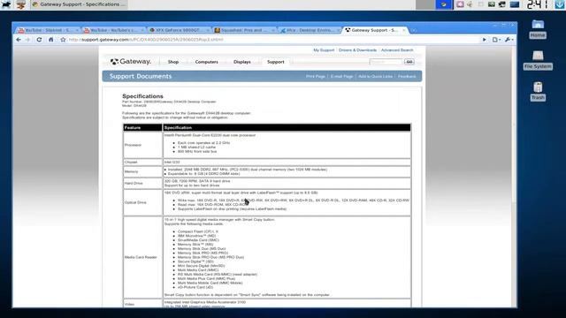The image size is (566, 318).
Task: Switch to the YouTube - YouTube's c... tab
Action: point(113,30)
